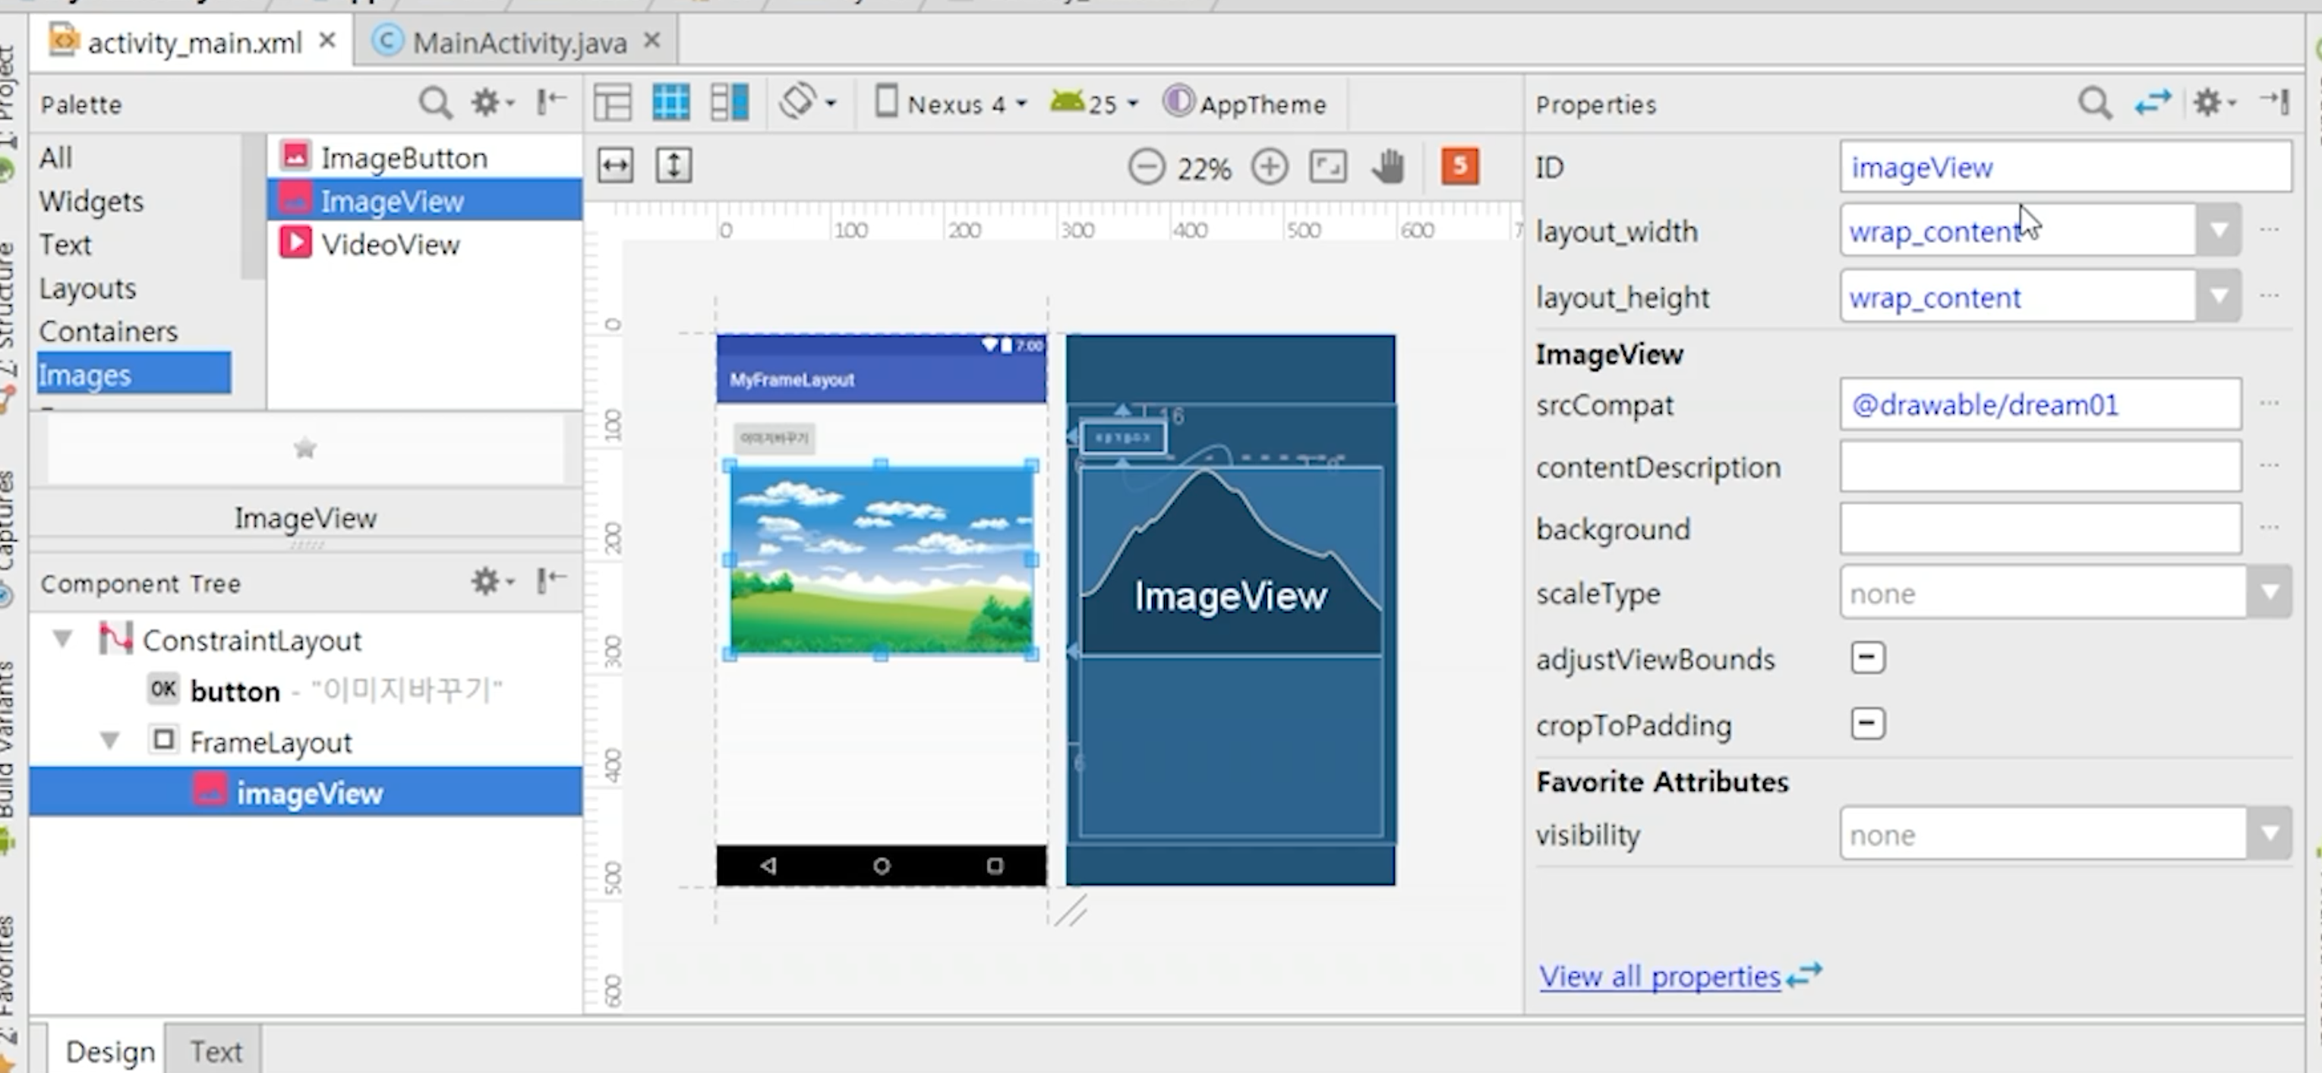2322x1073 pixels.
Task: Click the orange warnings badge showing 5
Action: (1459, 165)
